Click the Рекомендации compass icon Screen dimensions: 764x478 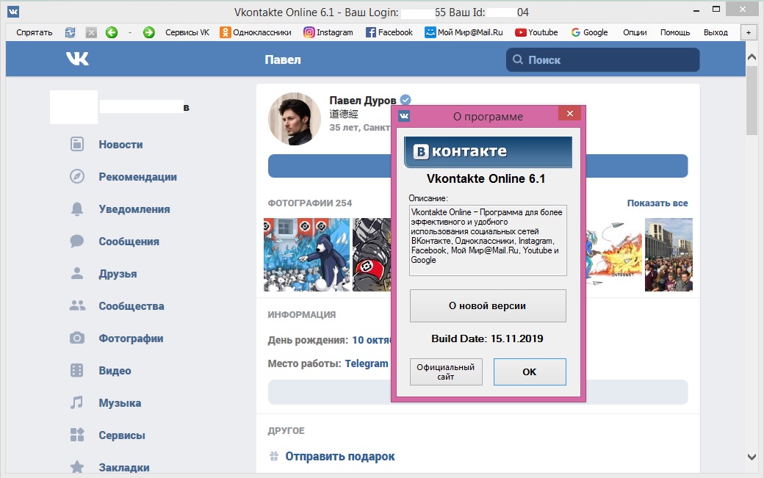[x=77, y=176]
